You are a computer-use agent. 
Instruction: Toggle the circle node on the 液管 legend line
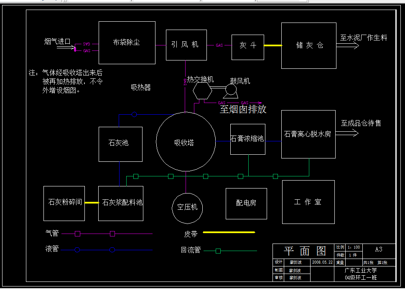click(x=76, y=249)
